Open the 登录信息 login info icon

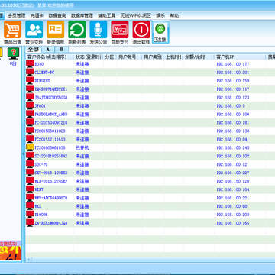(55, 33)
